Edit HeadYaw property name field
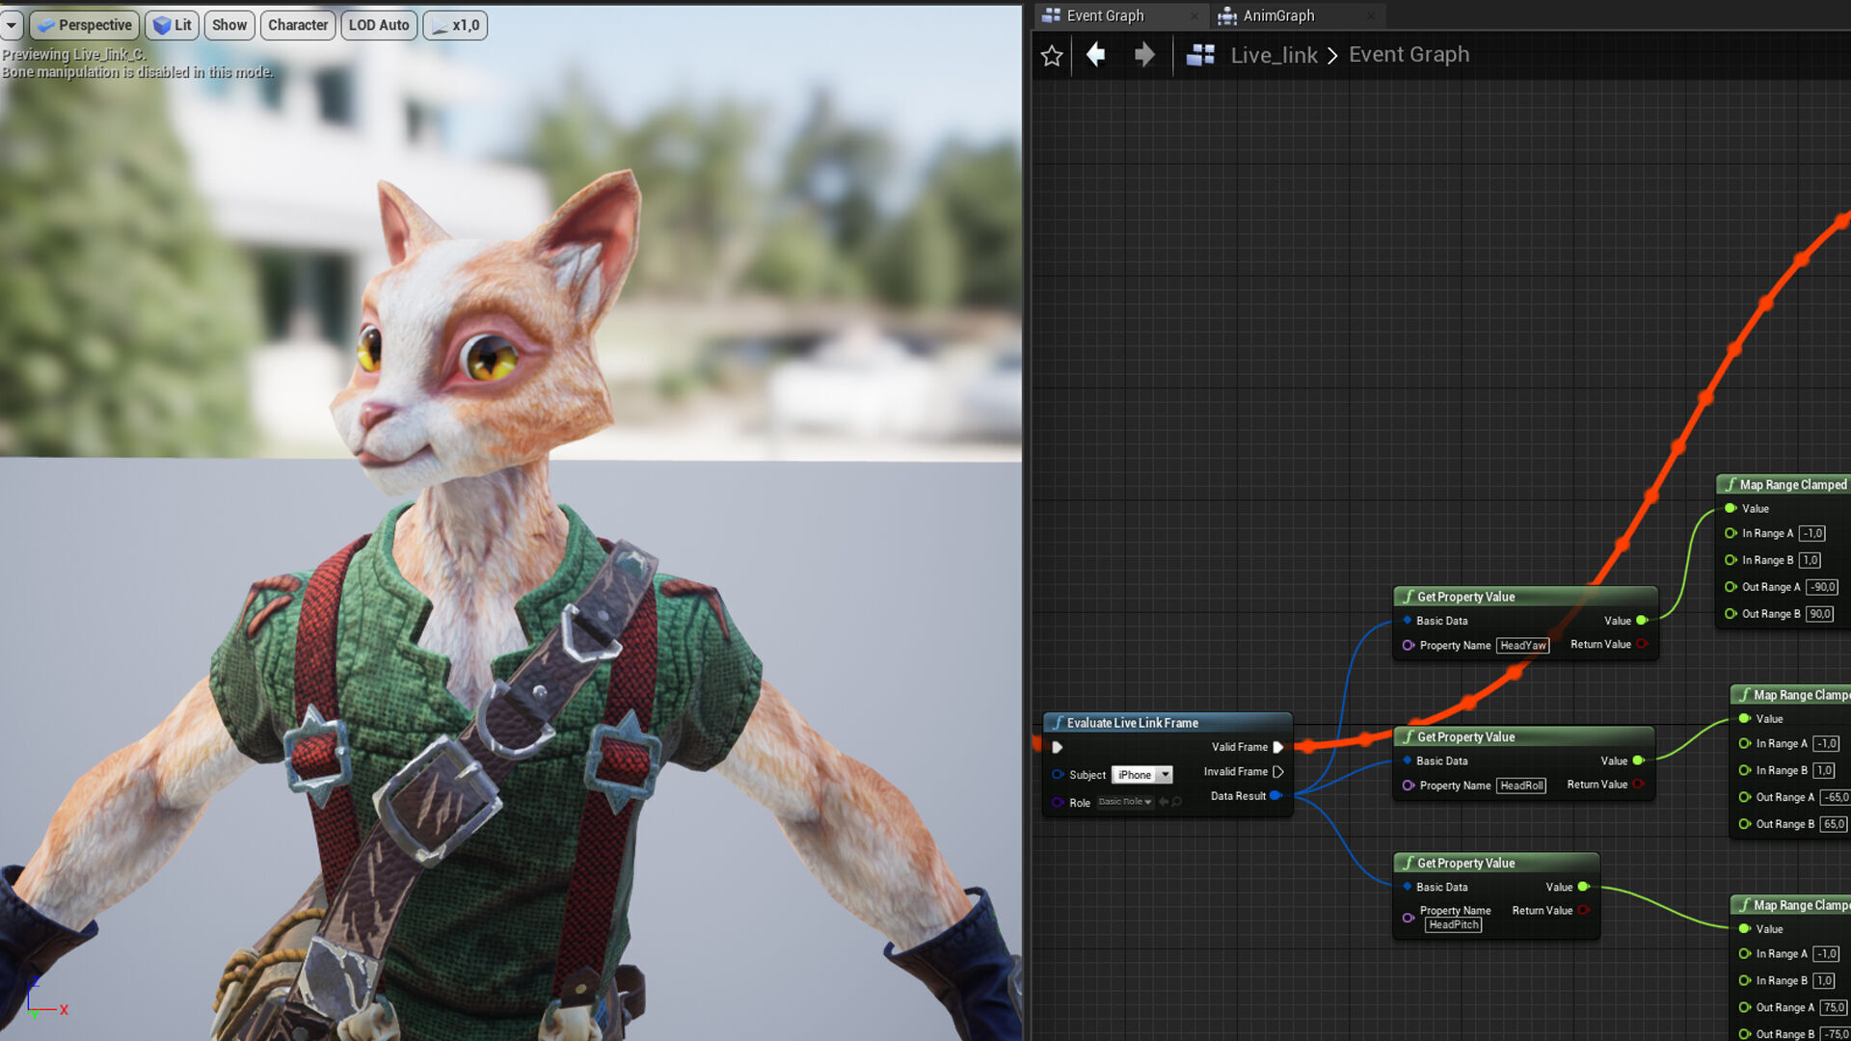1851x1041 pixels. click(x=1522, y=646)
